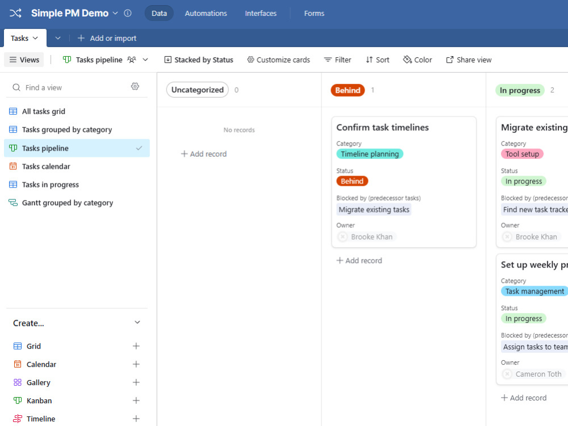The height and width of the screenshot is (426, 568).
Task: Click the magnifier icon in view search
Action: point(16,87)
